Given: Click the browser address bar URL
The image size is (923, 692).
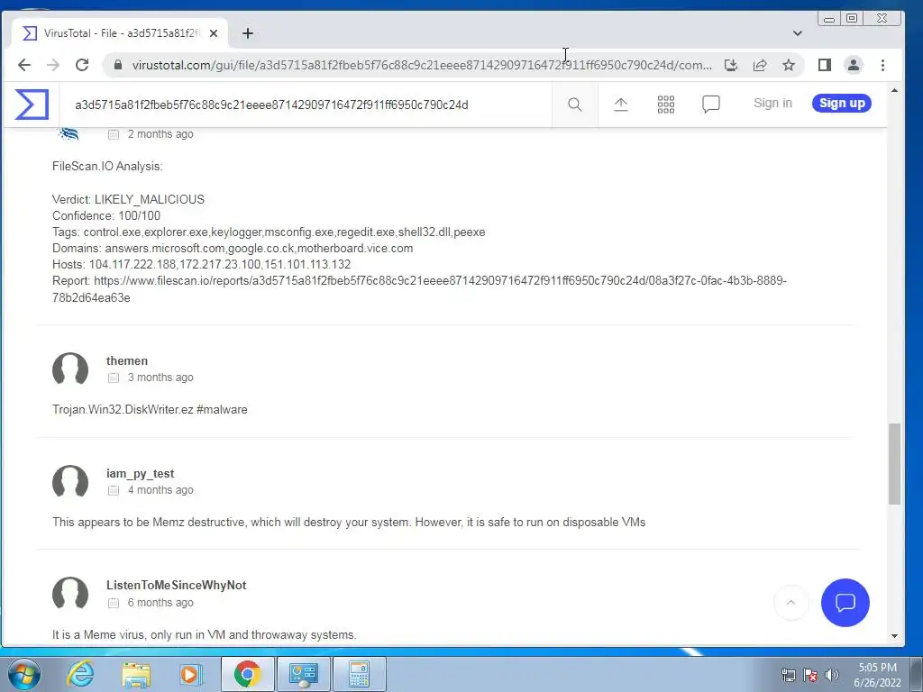Looking at the screenshot, I should pos(421,65).
